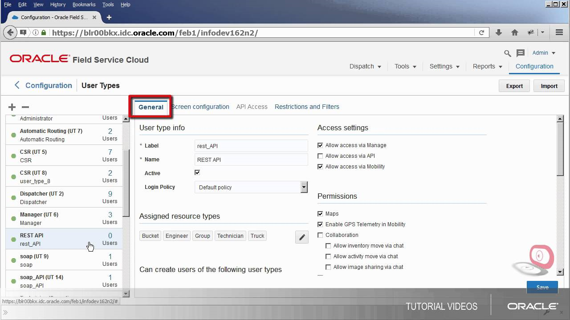The width and height of the screenshot is (570, 320).
Task: Open the Firefox hamburger menu
Action: [559, 32]
